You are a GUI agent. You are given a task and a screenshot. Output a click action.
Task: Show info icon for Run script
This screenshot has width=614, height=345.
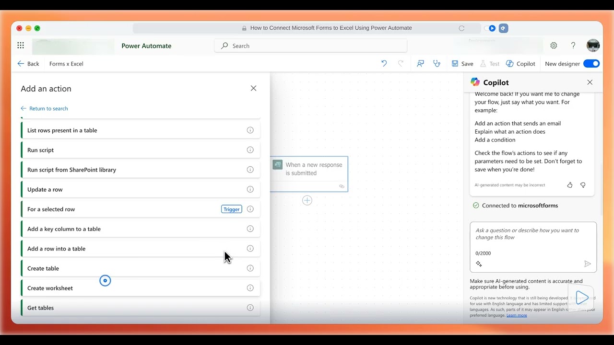coord(250,150)
